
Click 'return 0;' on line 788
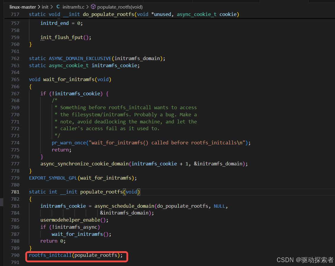(x=53, y=241)
